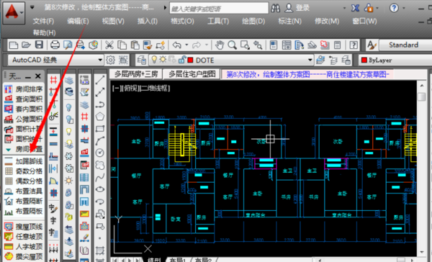Click the Make Object's Layer Current icon
The height and width of the screenshot is (262, 432).
pos(320,60)
